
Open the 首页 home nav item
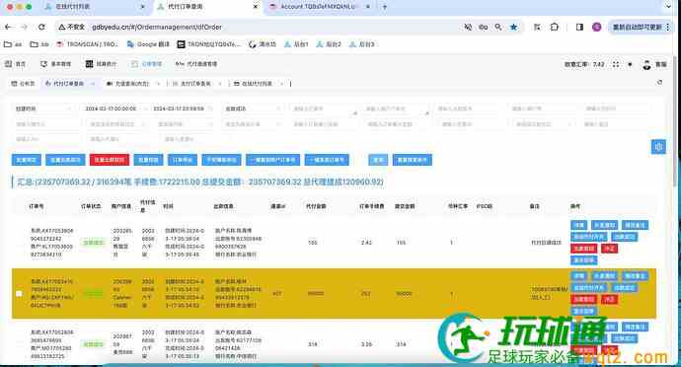[15, 64]
